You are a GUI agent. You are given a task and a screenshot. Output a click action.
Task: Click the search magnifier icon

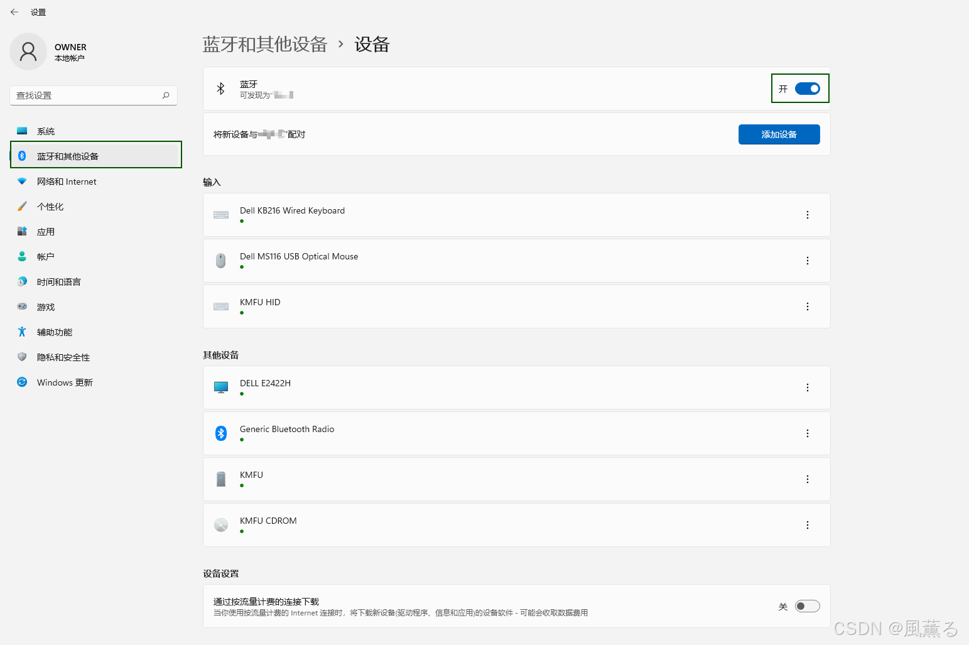coord(166,95)
